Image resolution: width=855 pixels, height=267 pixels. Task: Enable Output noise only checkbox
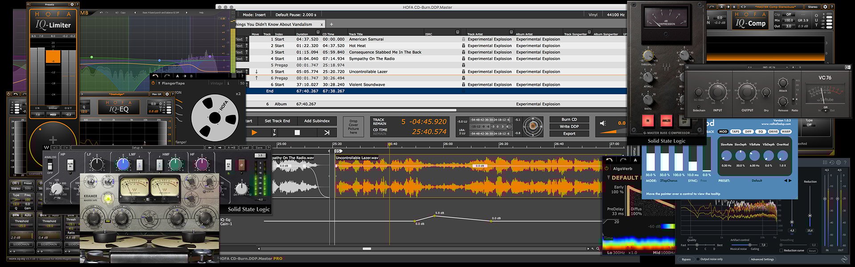698,259
